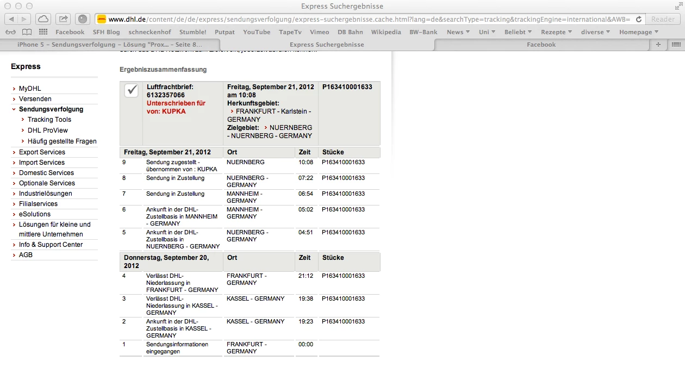685x392 pixels.
Task: Open Häufig gestellte Fragen link
Action: [62, 141]
